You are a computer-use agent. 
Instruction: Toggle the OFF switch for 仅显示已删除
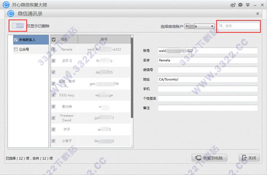18,26
